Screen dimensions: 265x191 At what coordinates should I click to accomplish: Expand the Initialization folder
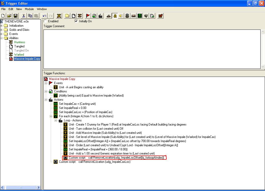1,26
